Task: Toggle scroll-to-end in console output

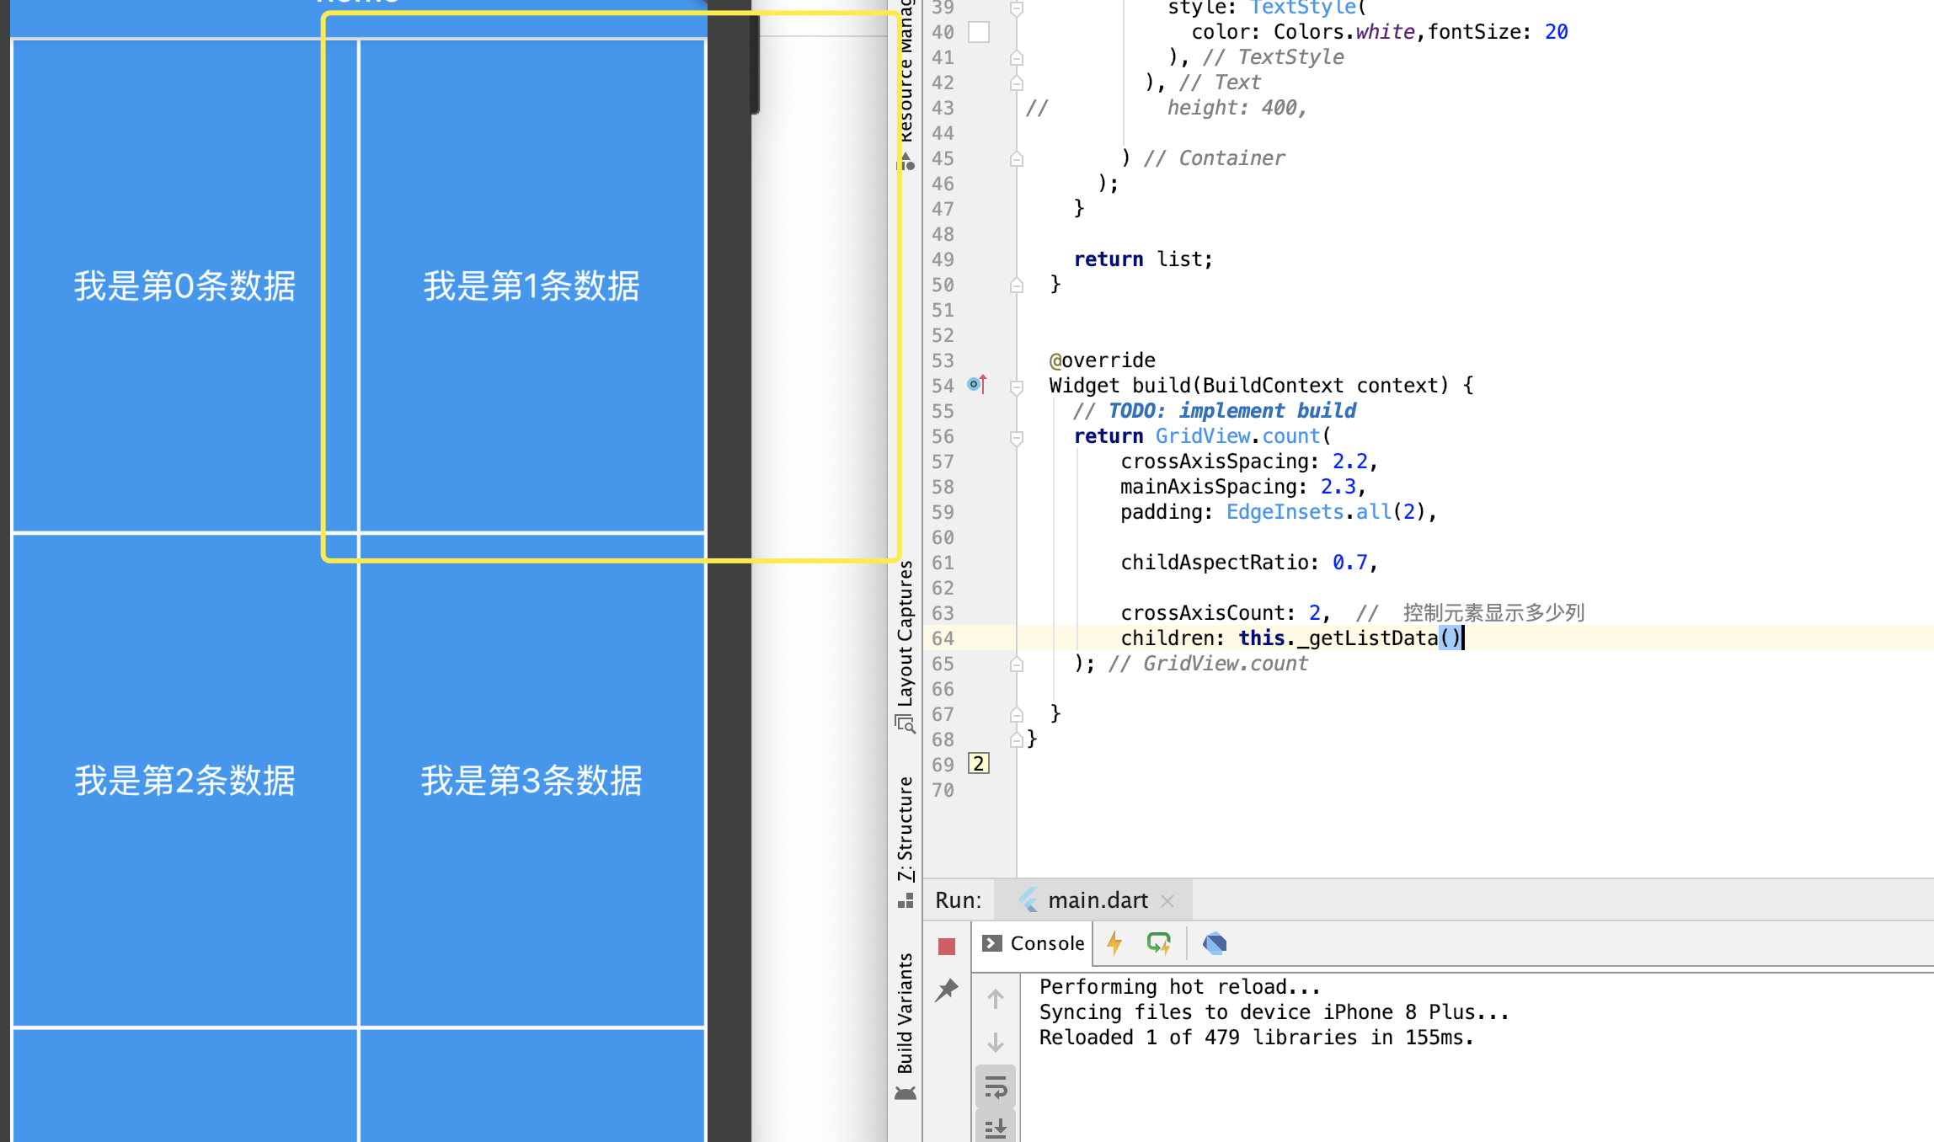Action: click(x=996, y=1128)
